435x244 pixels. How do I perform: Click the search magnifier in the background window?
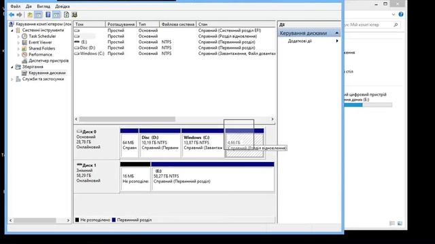click(x=396, y=24)
